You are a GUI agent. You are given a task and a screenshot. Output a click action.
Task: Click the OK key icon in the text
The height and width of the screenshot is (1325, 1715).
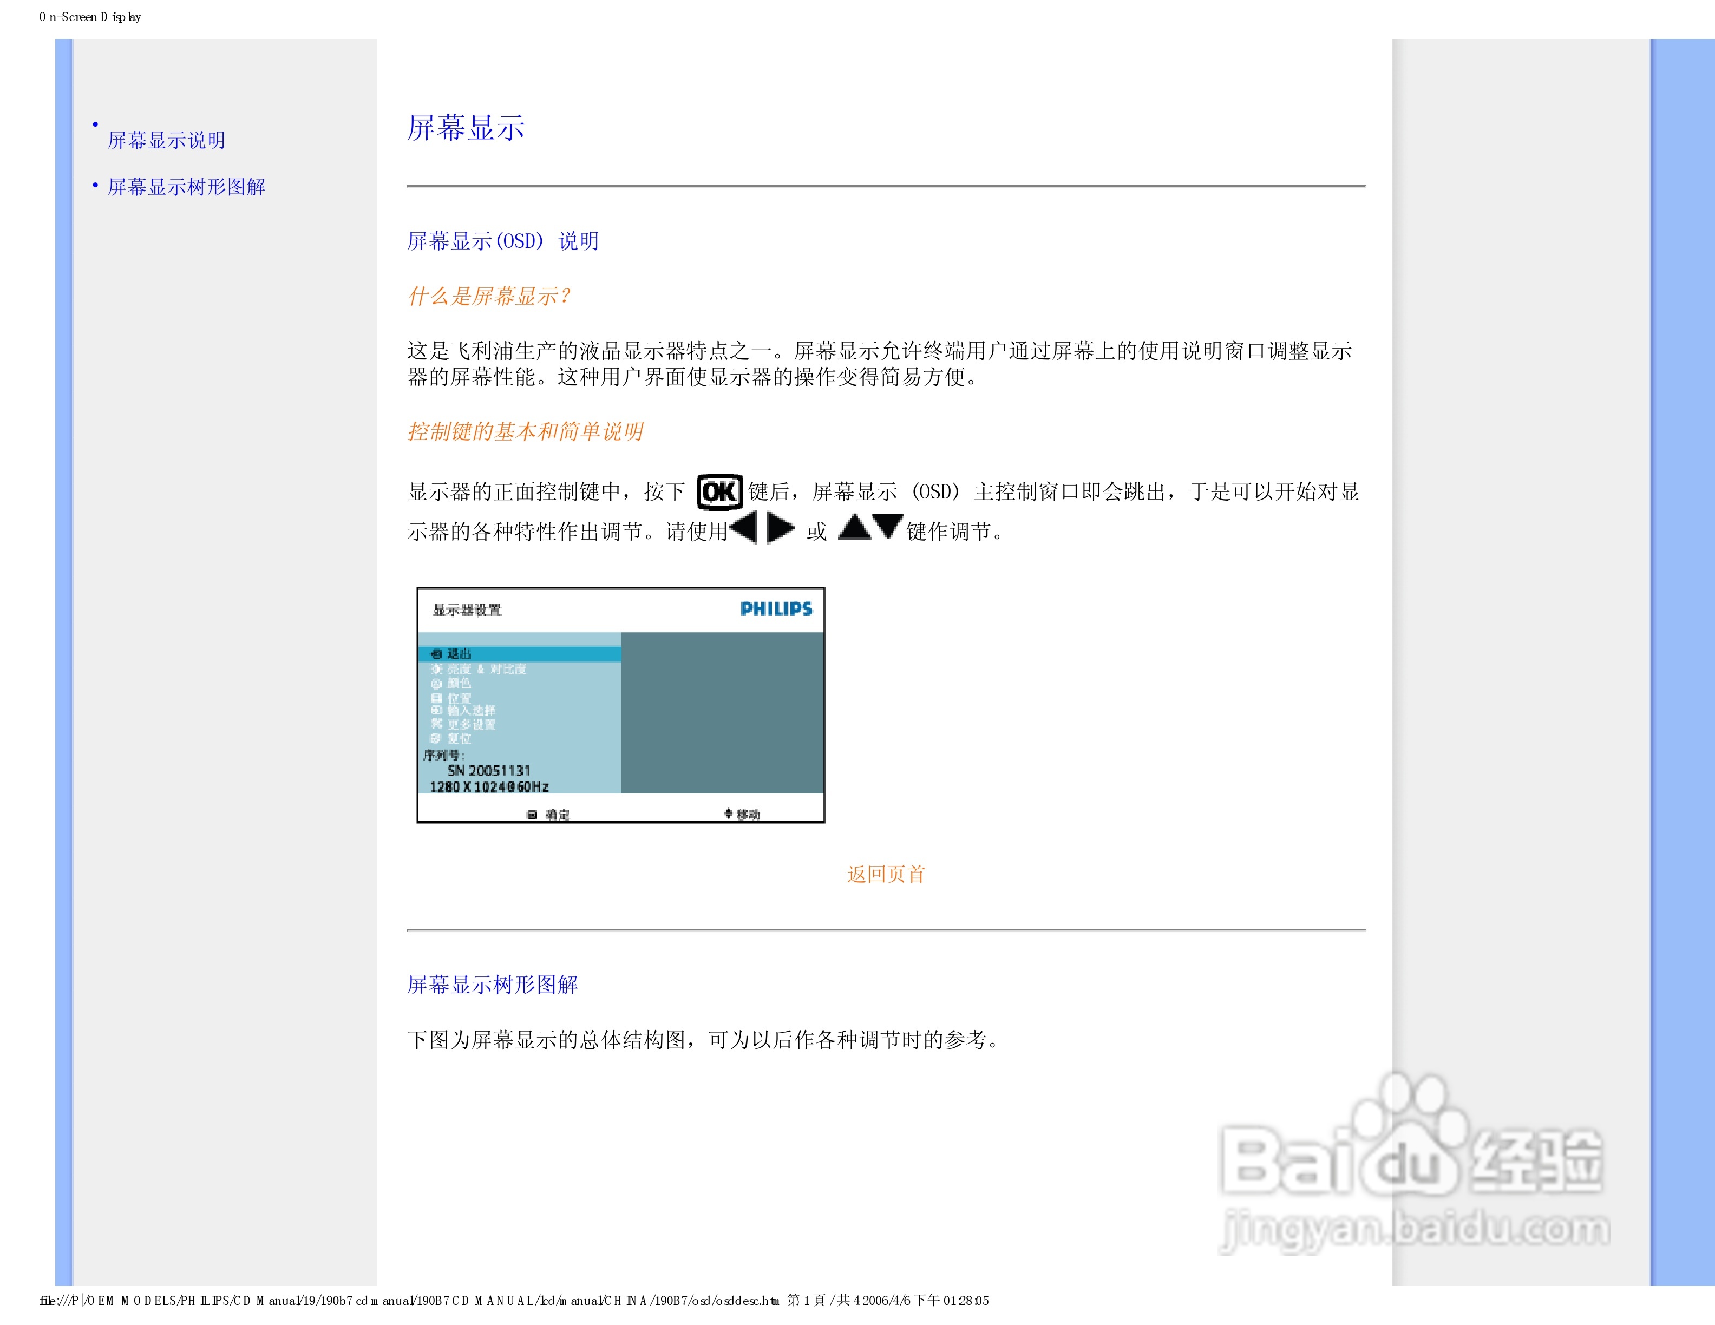(x=718, y=492)
